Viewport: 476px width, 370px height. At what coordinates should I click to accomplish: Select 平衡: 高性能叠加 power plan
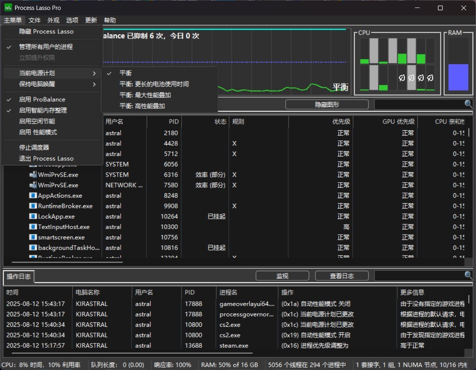[159, 106]
